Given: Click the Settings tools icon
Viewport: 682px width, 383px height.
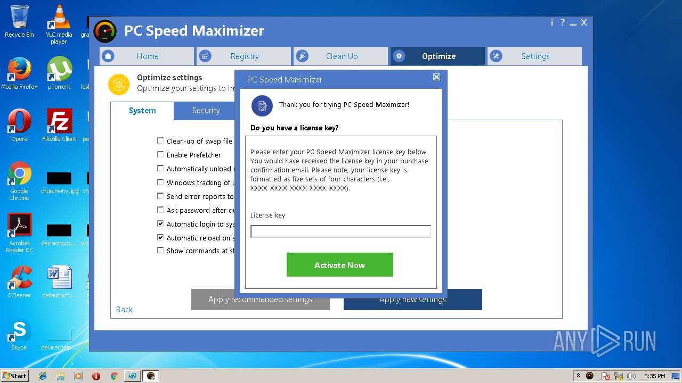Looking at the screenshot, I should point(496,56).
